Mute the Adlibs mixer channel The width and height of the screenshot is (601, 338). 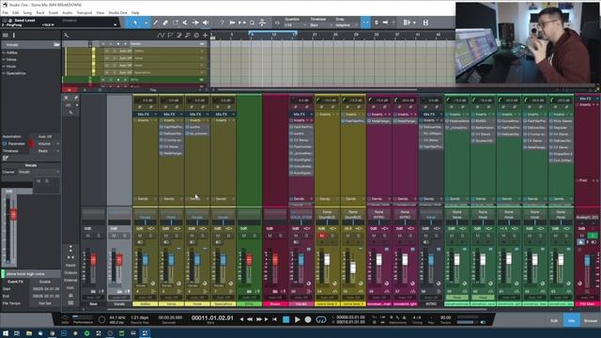coord(140,236)
